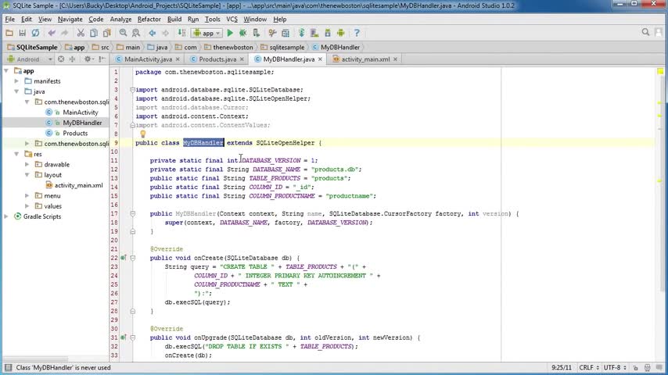This screenshot has height=375, width=668.
Task: Expand the Gradle Scripts node
Action: coord(7,216)
